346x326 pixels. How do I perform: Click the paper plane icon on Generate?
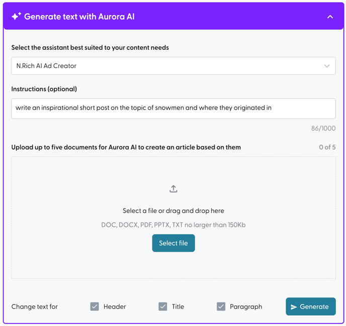click(x=294, y=307)
